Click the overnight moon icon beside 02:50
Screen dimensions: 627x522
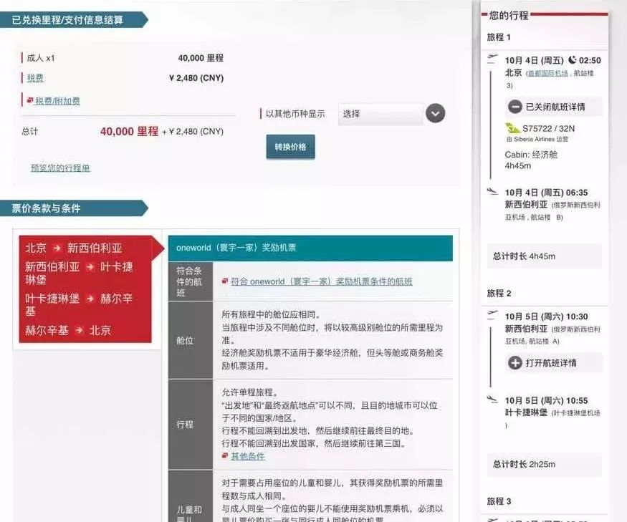pyautogui.click(x=571, y=59)
